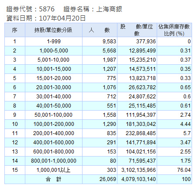Image resolution: width=196 pixels, height=188 pixels.
Task: Click the 4.44 percentage cell
Action: click(x=174, y=124)
